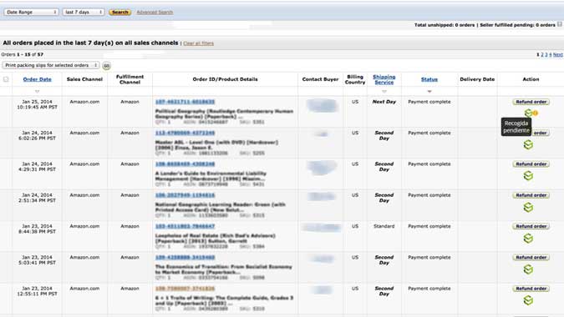Click green package icon for Jan 24 2:51:34 PM order
This screenshot has width=564, height=317.
tap(528, 207)
